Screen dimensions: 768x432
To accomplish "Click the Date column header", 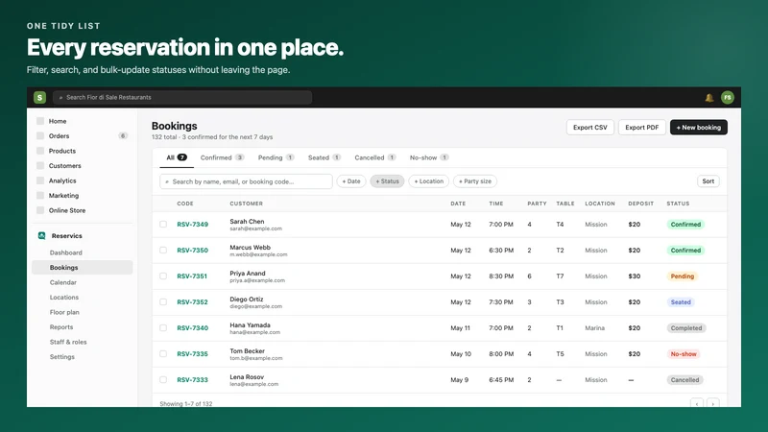I will (458, 204).
